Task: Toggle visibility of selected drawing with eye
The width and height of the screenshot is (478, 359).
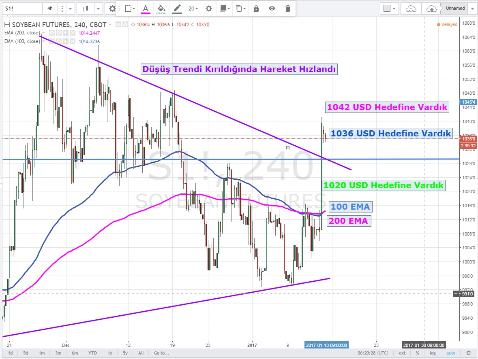Action: click(x=272, y=8)
